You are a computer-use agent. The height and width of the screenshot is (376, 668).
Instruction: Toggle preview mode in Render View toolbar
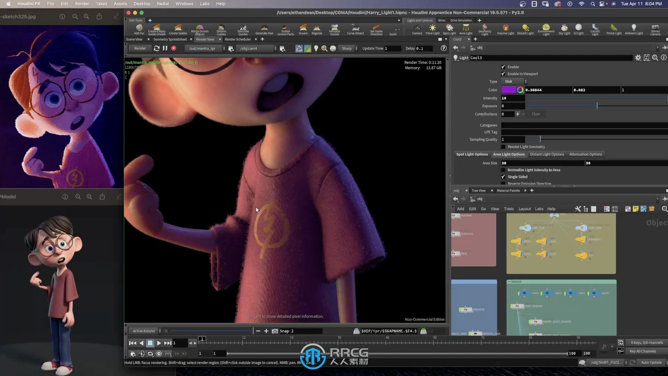point(299,48)
